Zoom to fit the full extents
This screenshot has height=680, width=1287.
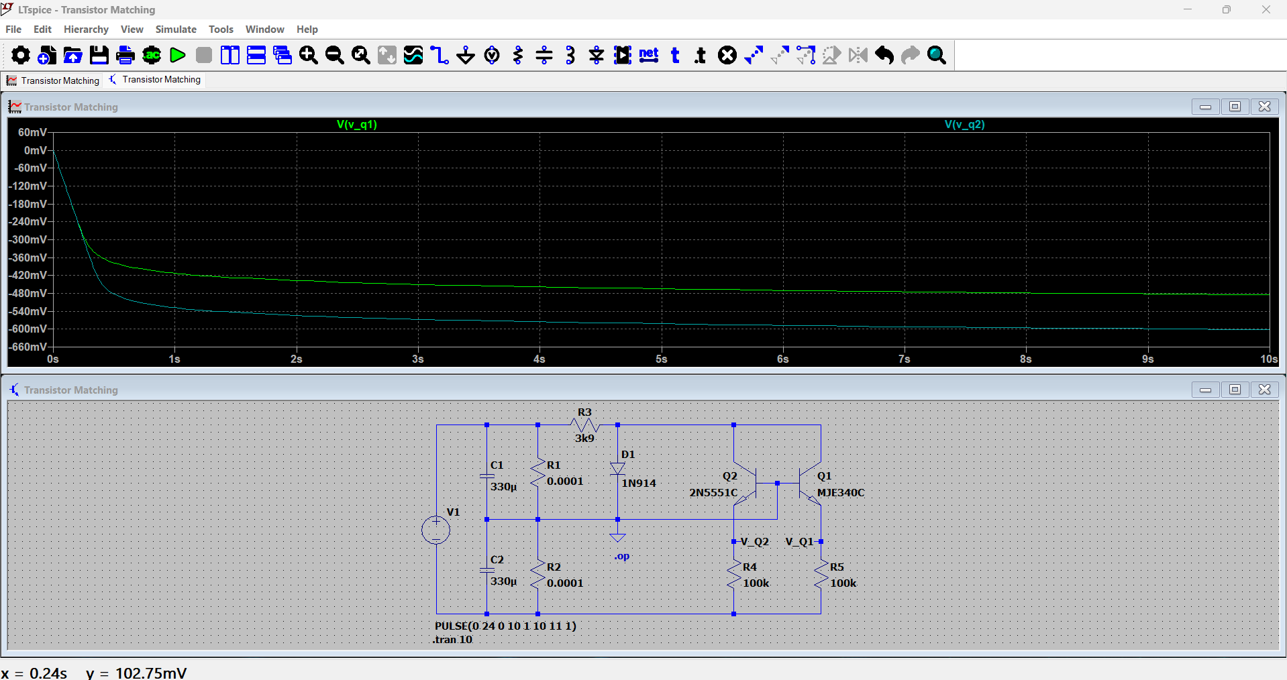tap(361, 55)
